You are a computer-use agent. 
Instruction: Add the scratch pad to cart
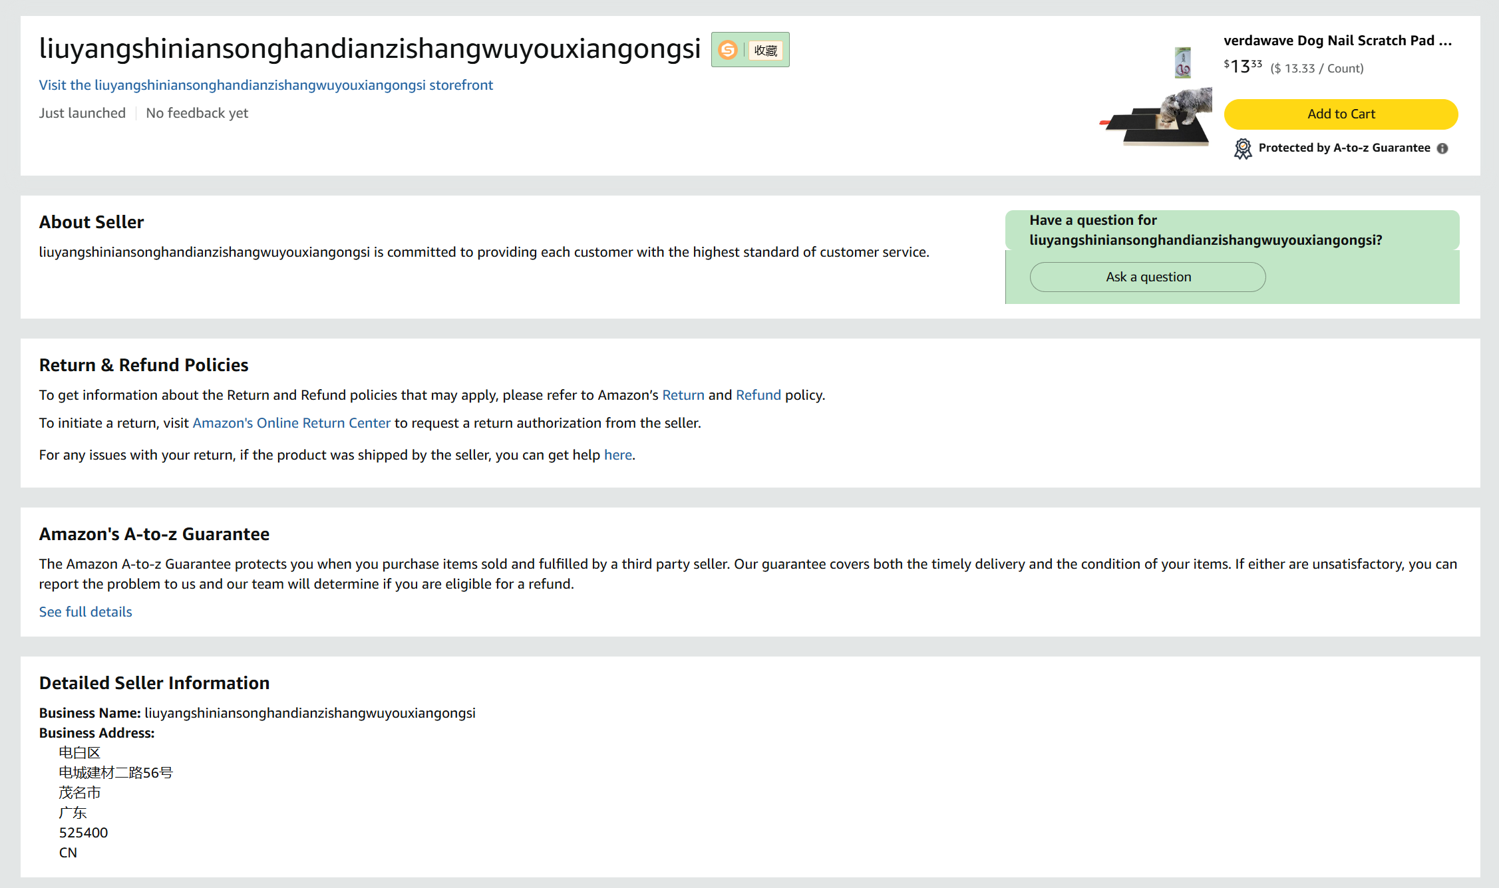(1341, 114)
